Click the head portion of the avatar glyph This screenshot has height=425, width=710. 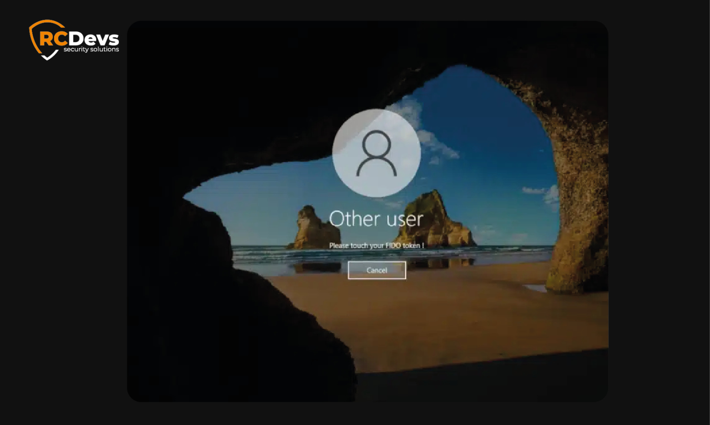[x=376, y=143]
